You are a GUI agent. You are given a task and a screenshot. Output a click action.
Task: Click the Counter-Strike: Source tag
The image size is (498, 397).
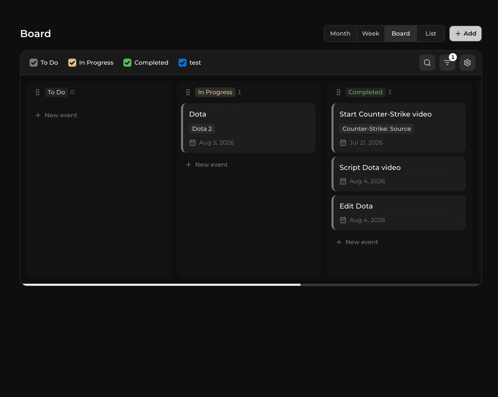coord(377,129)
